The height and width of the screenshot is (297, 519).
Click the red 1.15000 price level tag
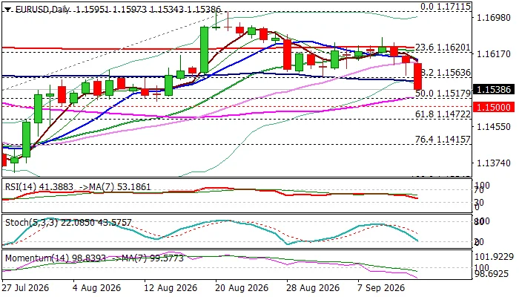[494, 108]
